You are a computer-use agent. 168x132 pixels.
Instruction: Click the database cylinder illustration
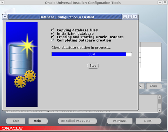(20, 59)
